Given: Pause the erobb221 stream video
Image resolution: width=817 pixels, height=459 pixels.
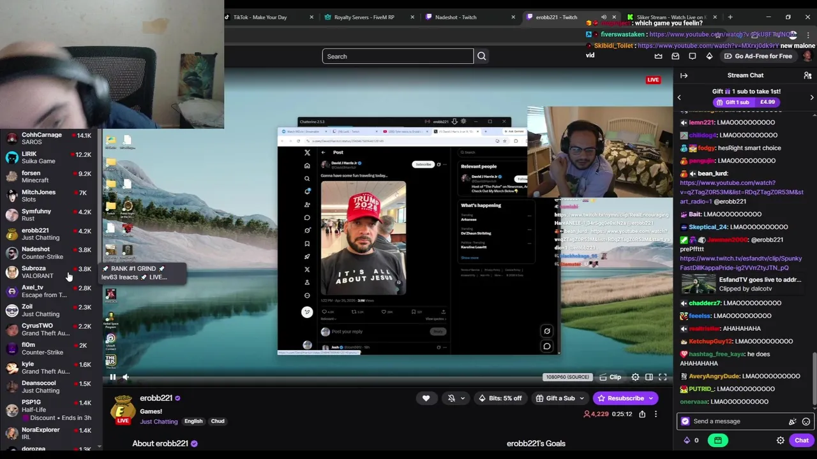Looking at the screenshot, I should [x=112, y=377].
